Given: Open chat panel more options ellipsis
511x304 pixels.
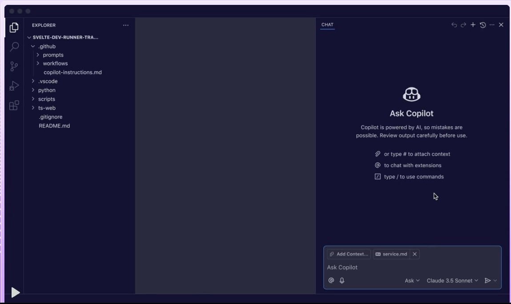Looking at the screenshot, I should point(492,25).
